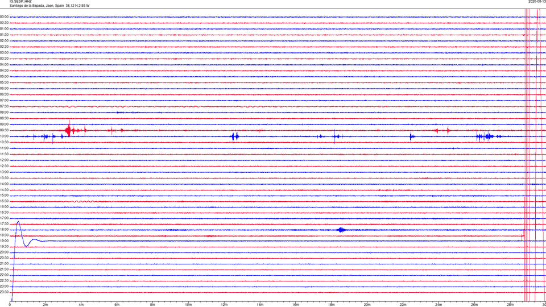Select the 16:00 trace time label
This screenshot has height=307, width=546.
coord(4,207)
